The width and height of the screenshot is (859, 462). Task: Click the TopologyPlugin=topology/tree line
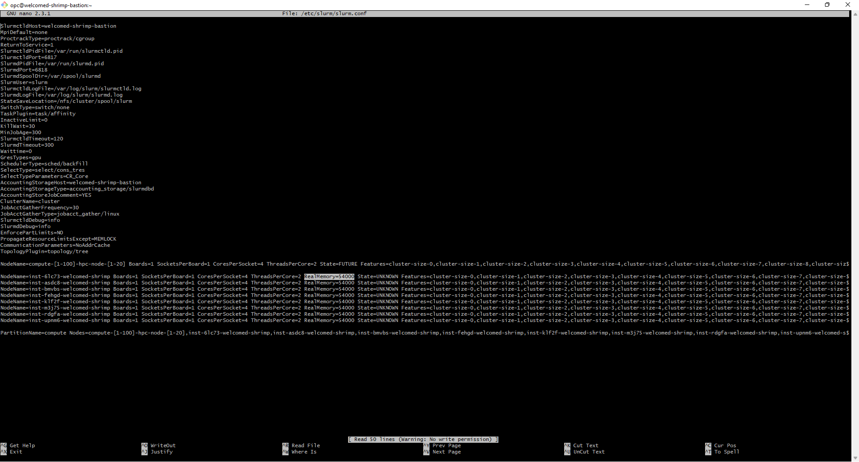[x=44, y=251]
